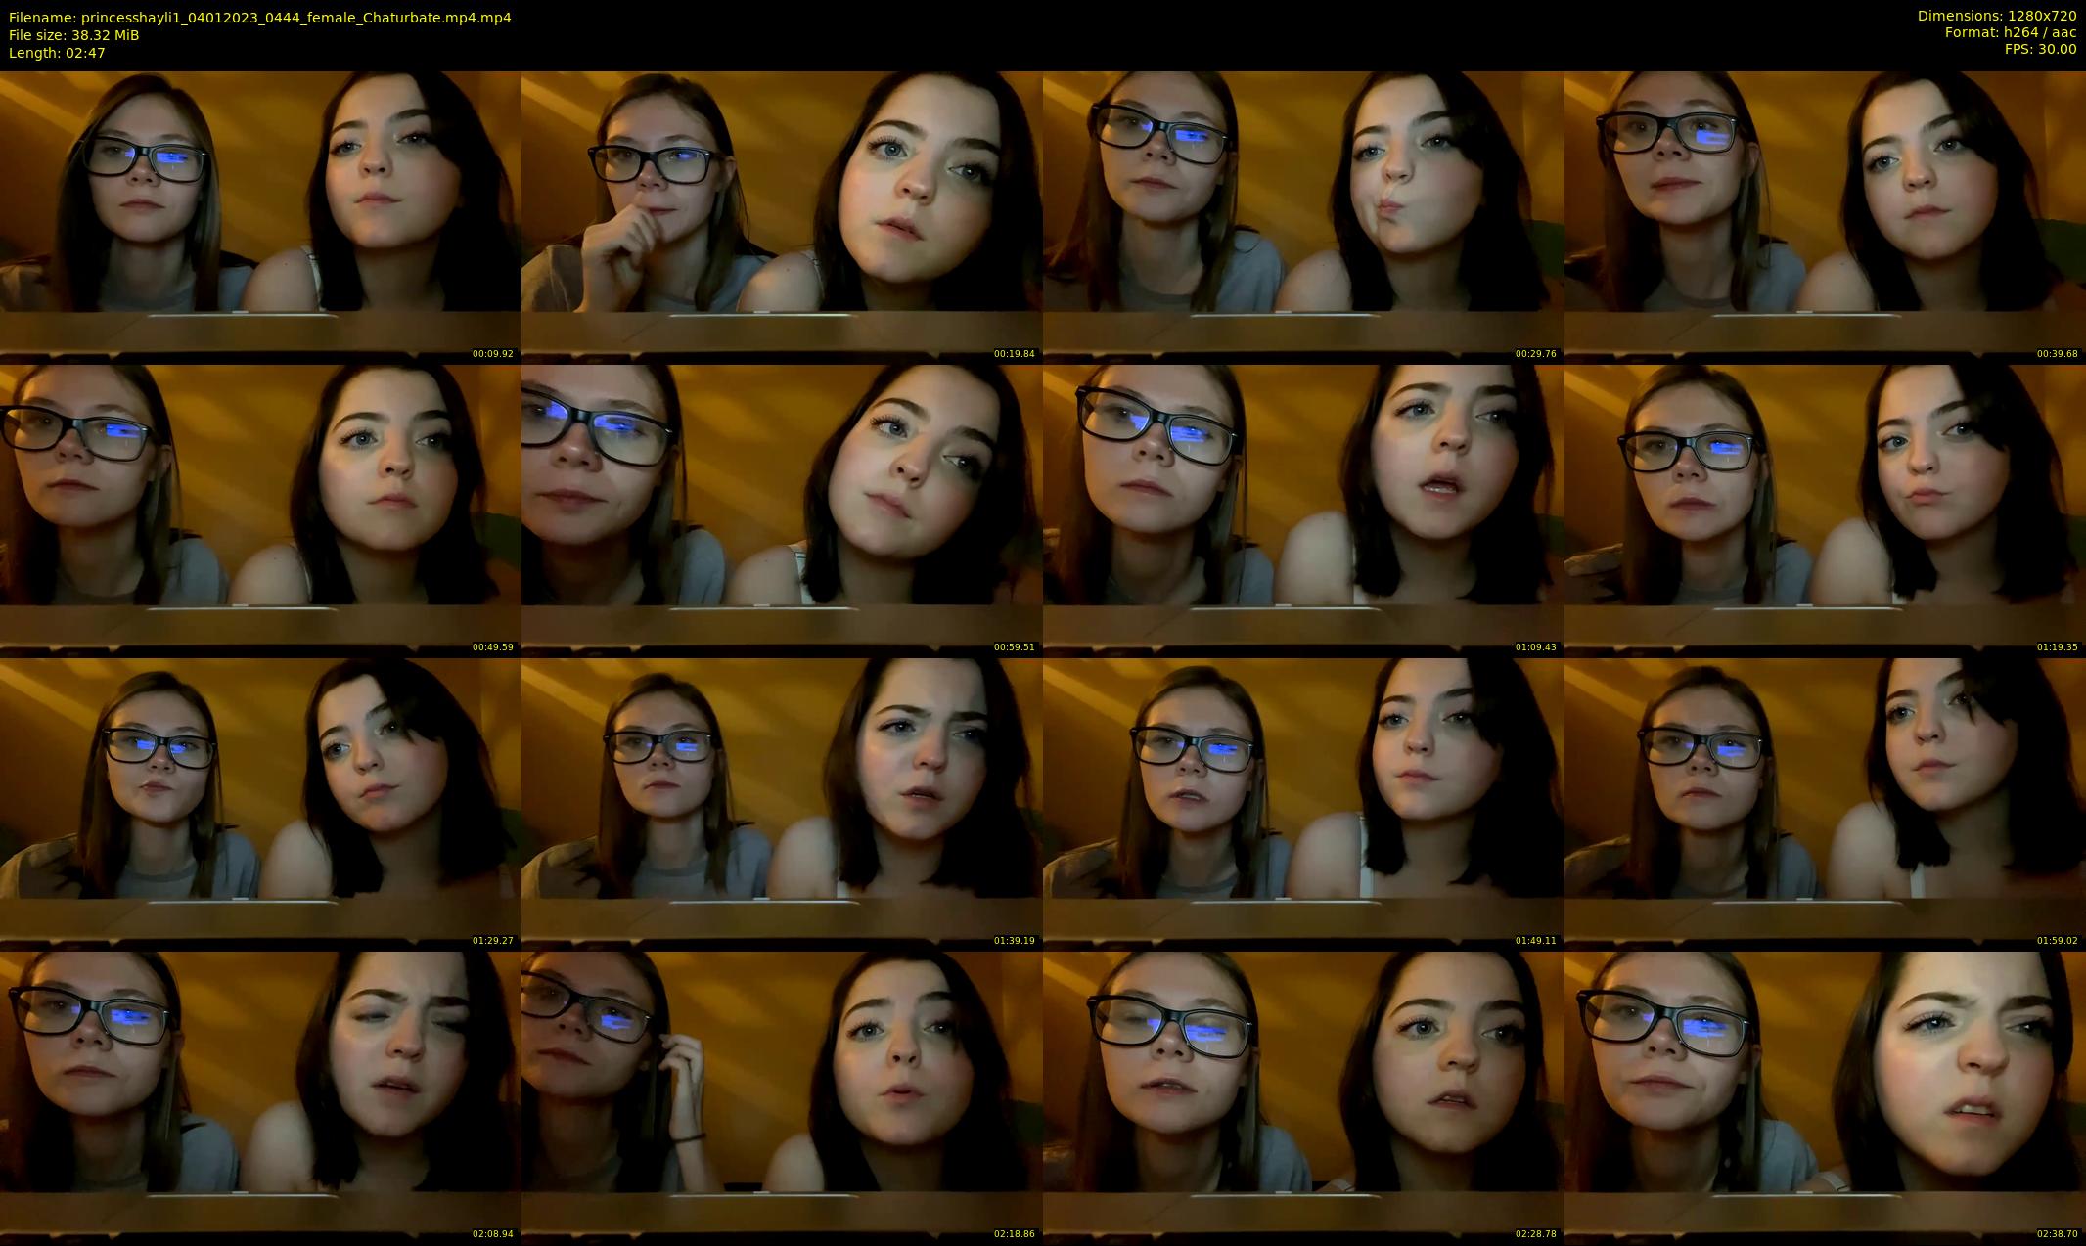Open the thumbnail at 02:28.78

pyautogui.click(x=1302, y=1096)
